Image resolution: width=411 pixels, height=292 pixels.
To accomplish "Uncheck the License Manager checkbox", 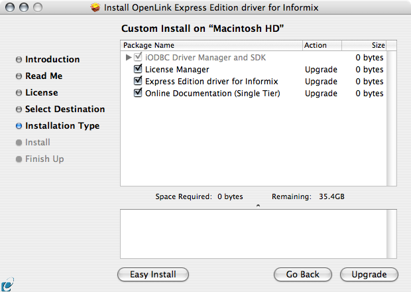I will [x=138, y=69].
